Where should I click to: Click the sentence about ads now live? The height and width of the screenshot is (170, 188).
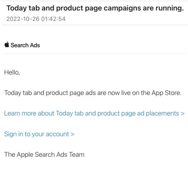point(93,93)
